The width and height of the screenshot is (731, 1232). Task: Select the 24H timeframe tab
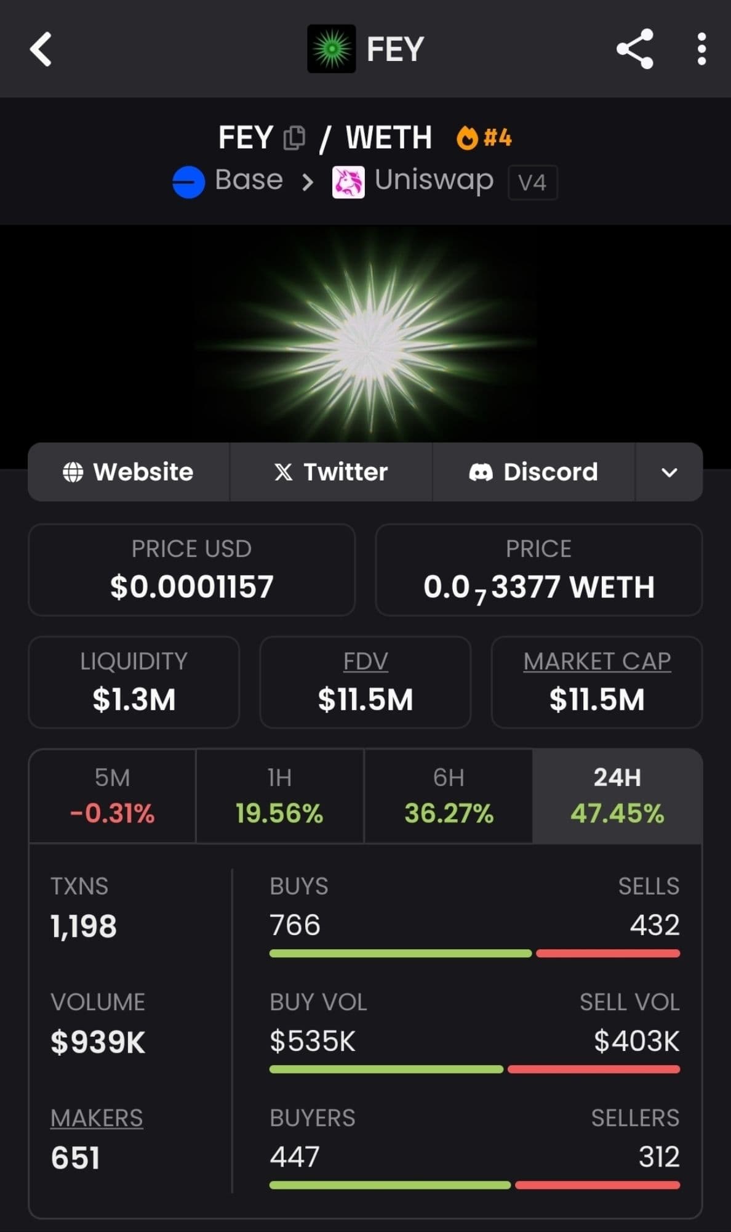(x=617, y=796)
